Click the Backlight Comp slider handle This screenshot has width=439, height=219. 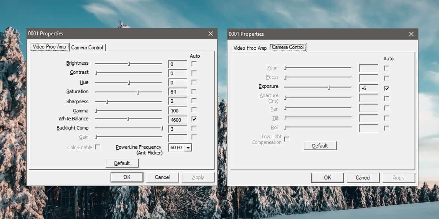click(x=161, y=128)
